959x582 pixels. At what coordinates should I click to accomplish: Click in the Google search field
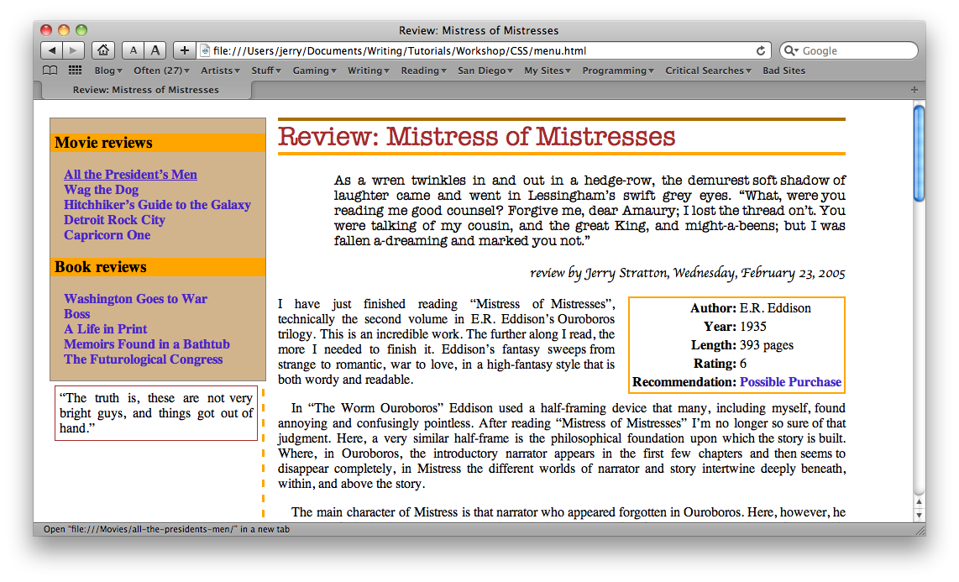(x=857, y=51)
